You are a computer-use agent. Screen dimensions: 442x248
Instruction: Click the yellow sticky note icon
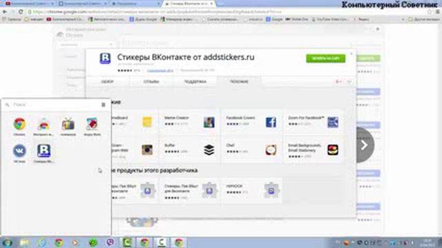147,122
